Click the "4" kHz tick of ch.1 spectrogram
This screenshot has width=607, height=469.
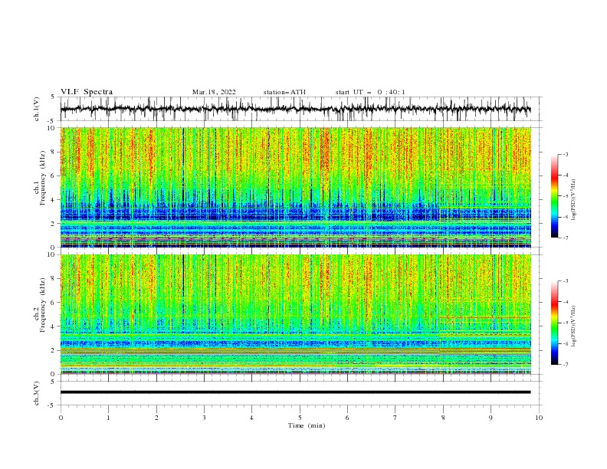point(54,200)
